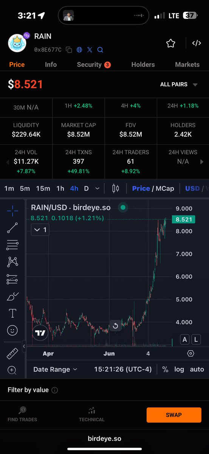
Task: Toggle auto scale in bottom bar
Action: click(197, 369)
